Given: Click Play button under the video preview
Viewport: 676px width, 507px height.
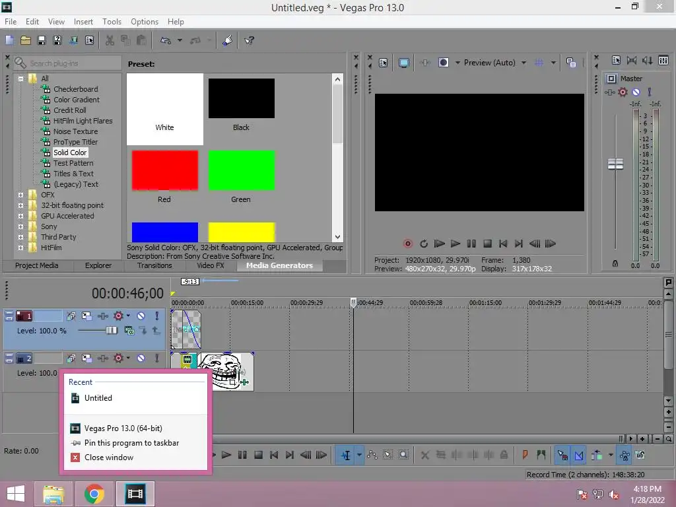Looking at the screenshot, I should pos(456,244).
